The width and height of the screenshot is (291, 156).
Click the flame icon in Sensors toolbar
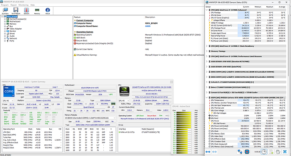pos(247,152)
